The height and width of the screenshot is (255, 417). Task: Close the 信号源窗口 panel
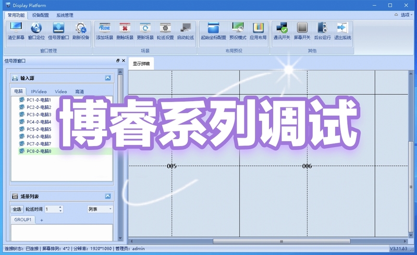point(124,60)
